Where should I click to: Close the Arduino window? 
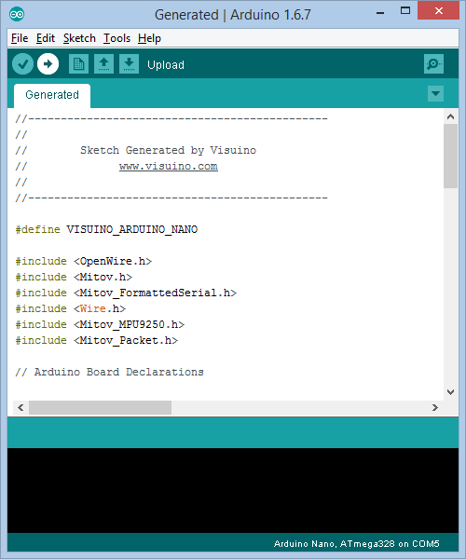click(439, 11)
